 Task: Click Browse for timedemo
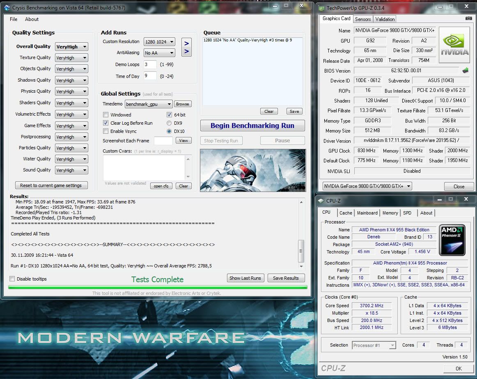click(183, 104)
